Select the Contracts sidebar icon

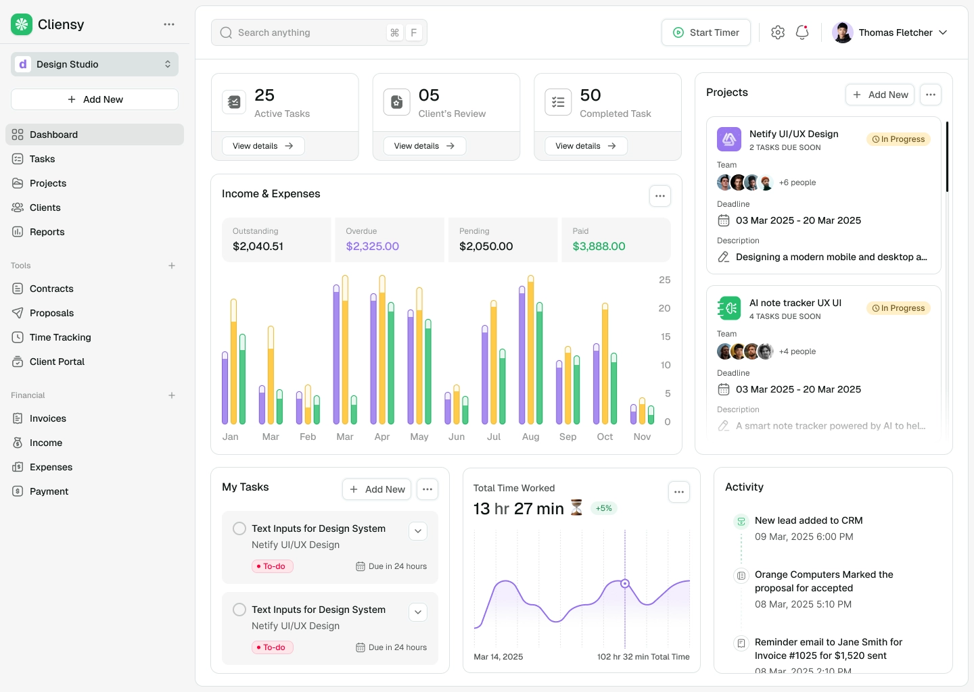pyautogui.click(x=16, y=289)
